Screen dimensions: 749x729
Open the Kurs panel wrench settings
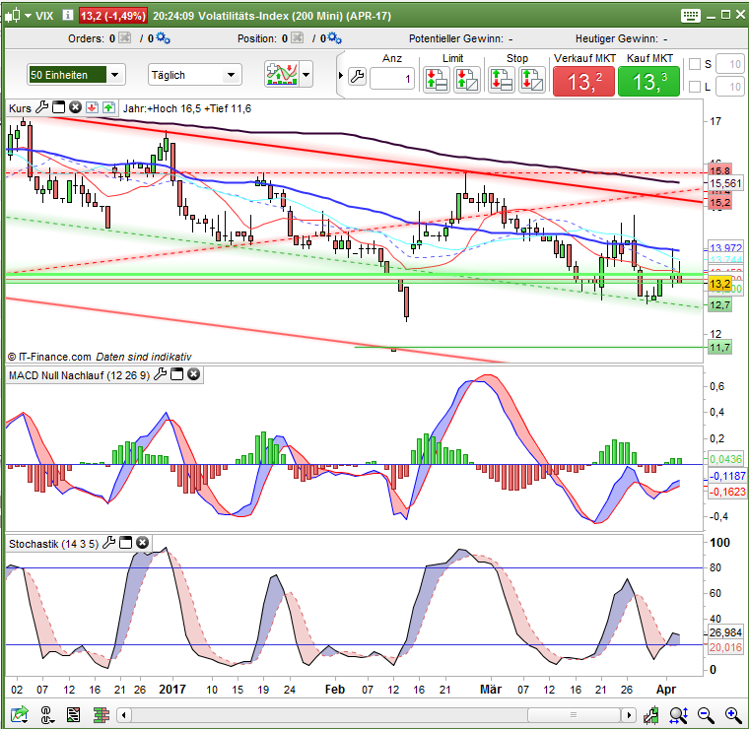click(42, 107)
